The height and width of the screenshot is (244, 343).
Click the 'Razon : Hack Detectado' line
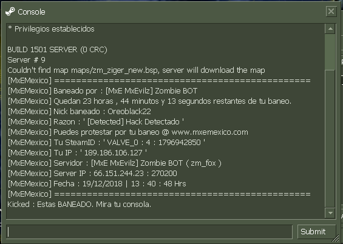tap(96, 122)
